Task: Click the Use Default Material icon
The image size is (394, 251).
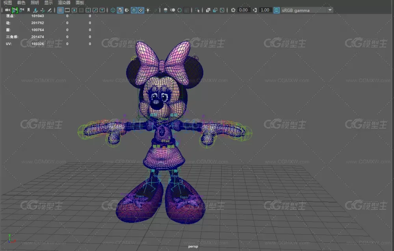Action: point(127,10)
